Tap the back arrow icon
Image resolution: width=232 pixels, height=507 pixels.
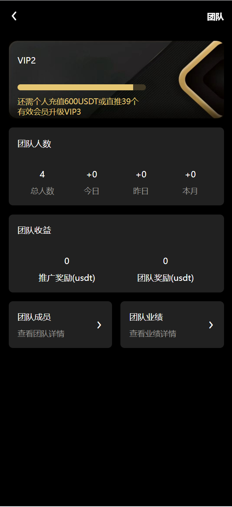click(x=14, y=16)
